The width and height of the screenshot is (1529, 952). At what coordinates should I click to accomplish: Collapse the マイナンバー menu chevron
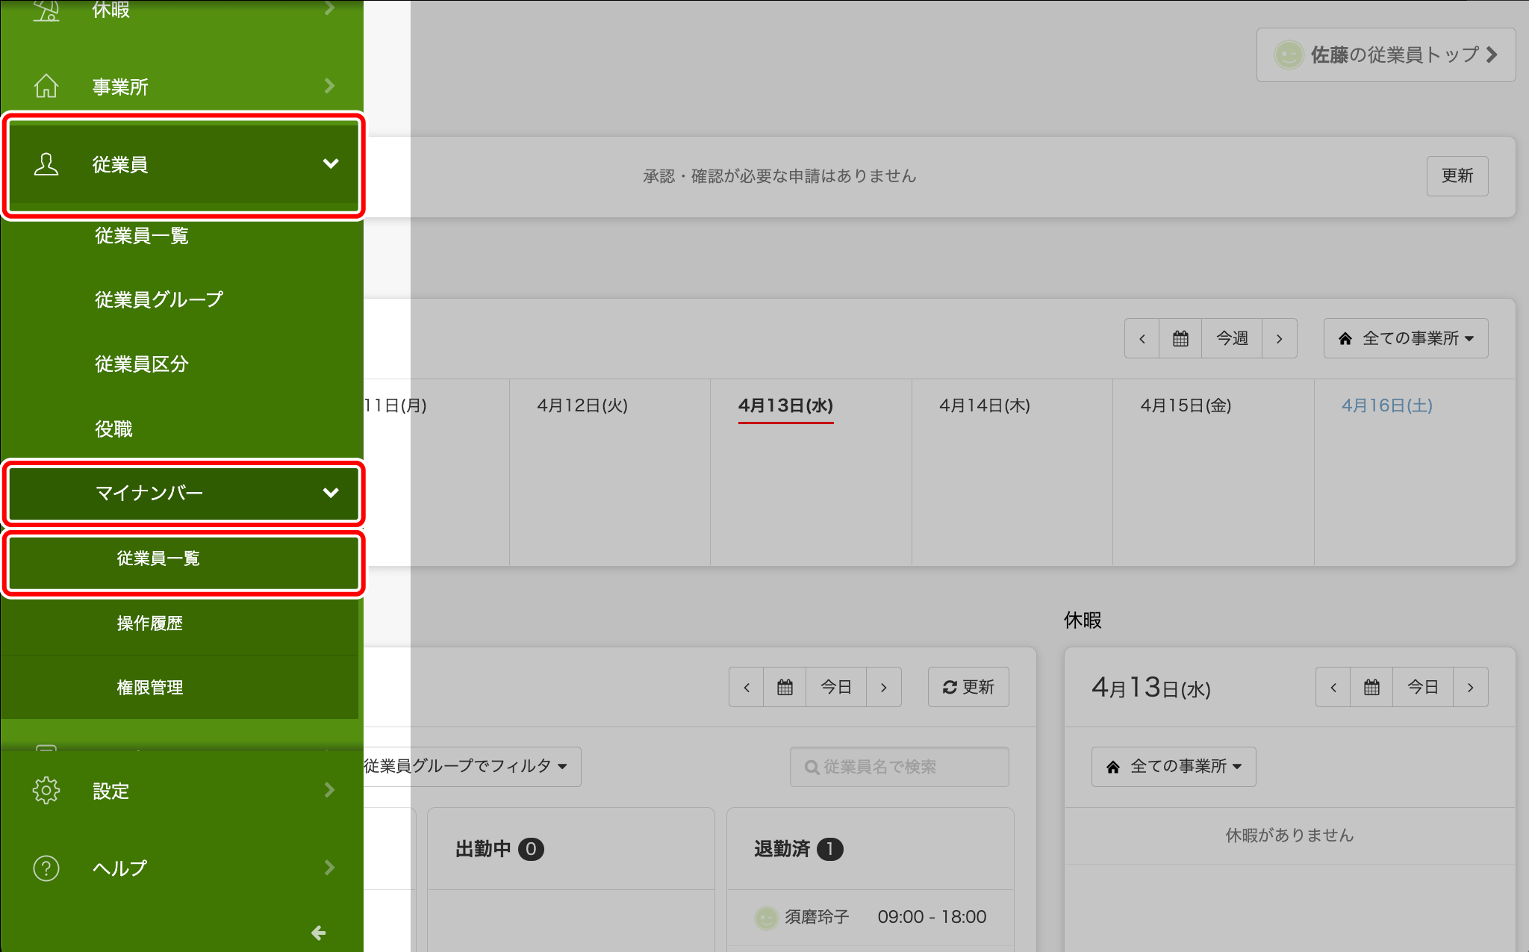331,493
